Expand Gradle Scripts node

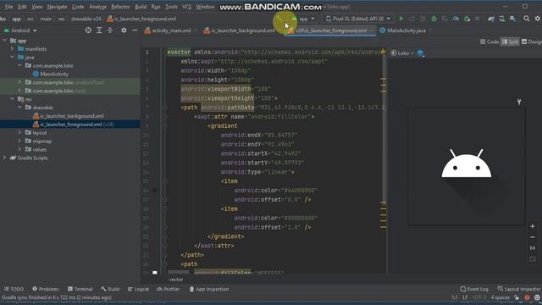pos(4,158)
